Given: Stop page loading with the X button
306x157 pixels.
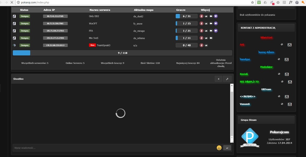Looking at the screenshot, I should [12, 2].
